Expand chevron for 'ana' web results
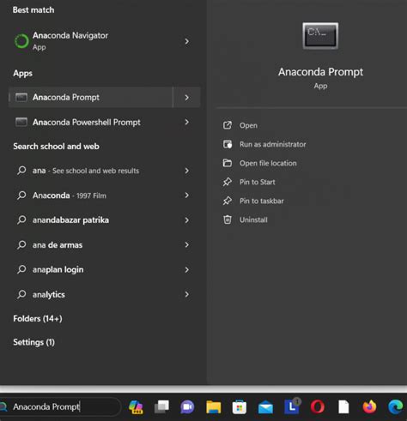This screenshot has height=421, width=407. pyautogui.click(x=186, y=171)
